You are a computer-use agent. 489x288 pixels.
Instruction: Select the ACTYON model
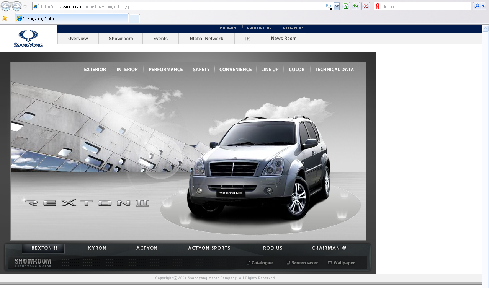(x=147, y=248)
